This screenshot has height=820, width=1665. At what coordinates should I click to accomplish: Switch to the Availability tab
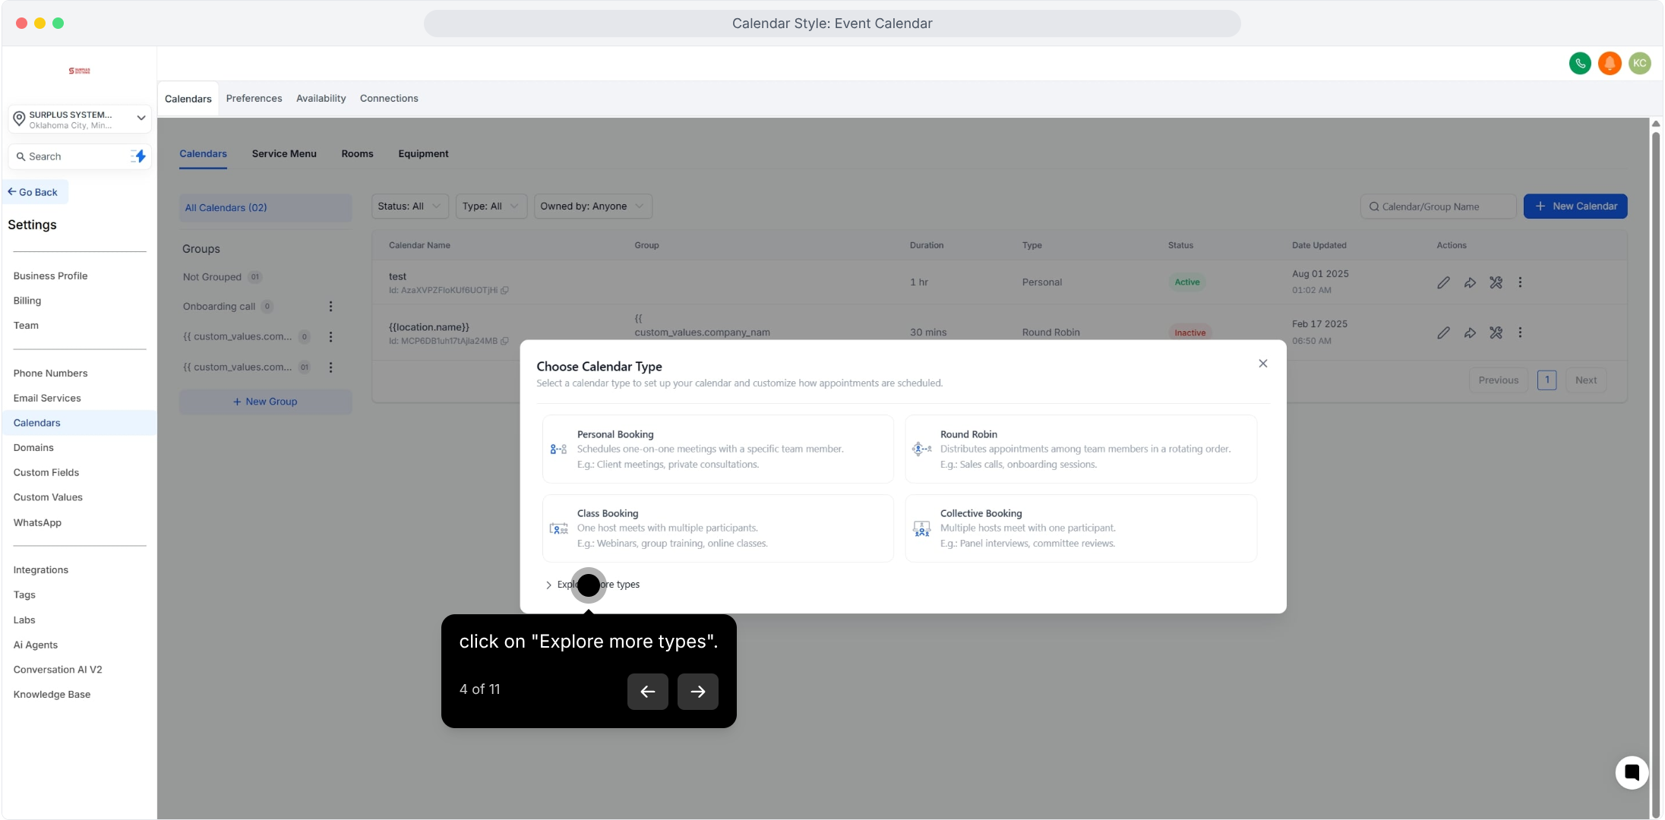pos(321,99)
